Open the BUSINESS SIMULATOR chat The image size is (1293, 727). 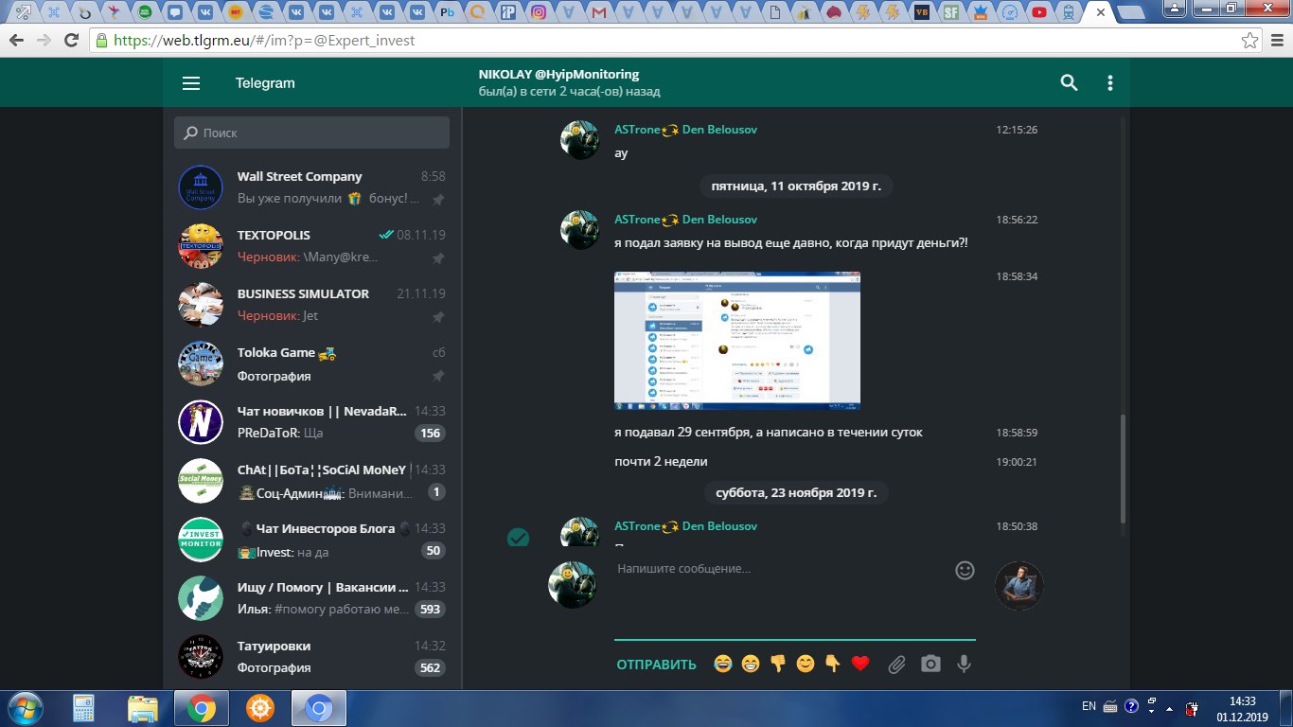click(311, 306)
